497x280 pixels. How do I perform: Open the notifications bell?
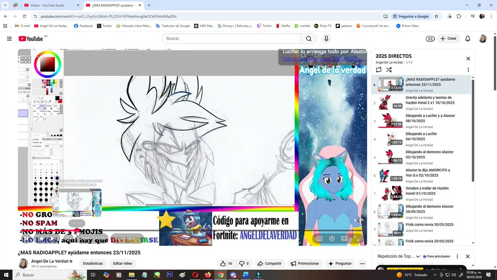coord(468,39)
